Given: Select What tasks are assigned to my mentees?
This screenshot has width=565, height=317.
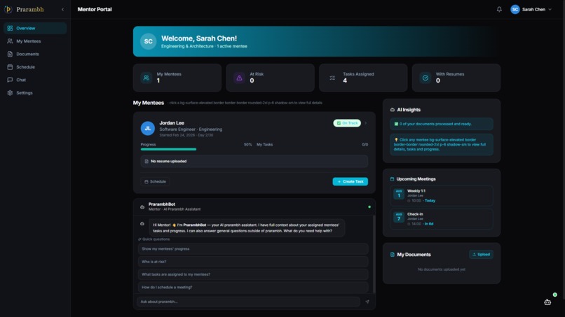Looking at the screenshot, I should point(253,274).
